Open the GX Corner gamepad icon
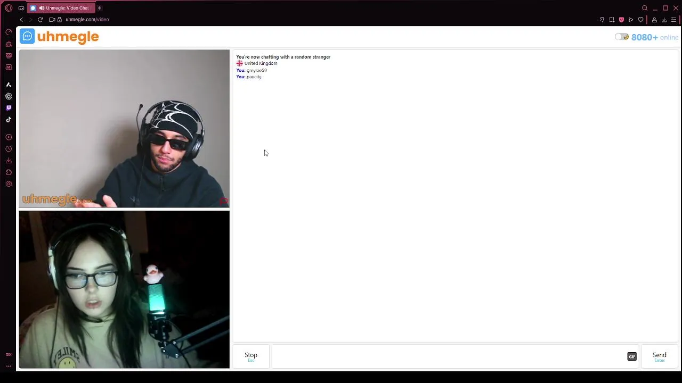682x383 pixels. 21,8
